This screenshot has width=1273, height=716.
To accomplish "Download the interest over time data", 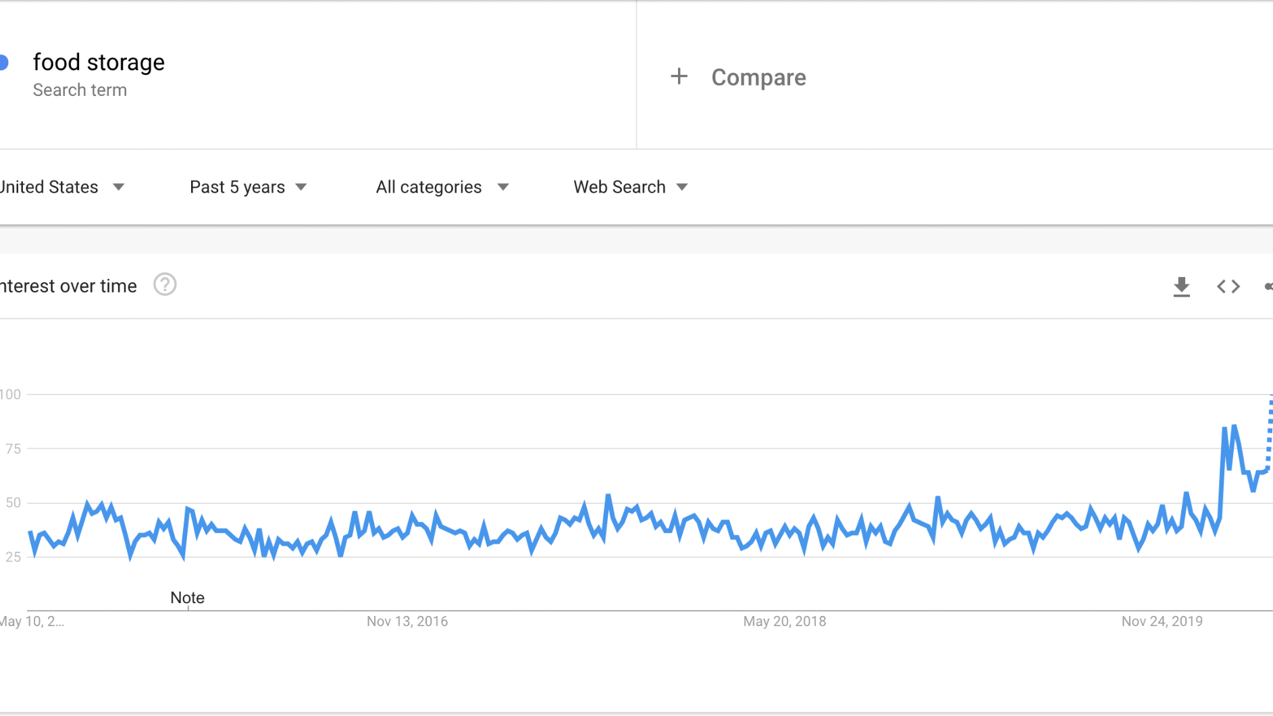I will point(1181,286).
